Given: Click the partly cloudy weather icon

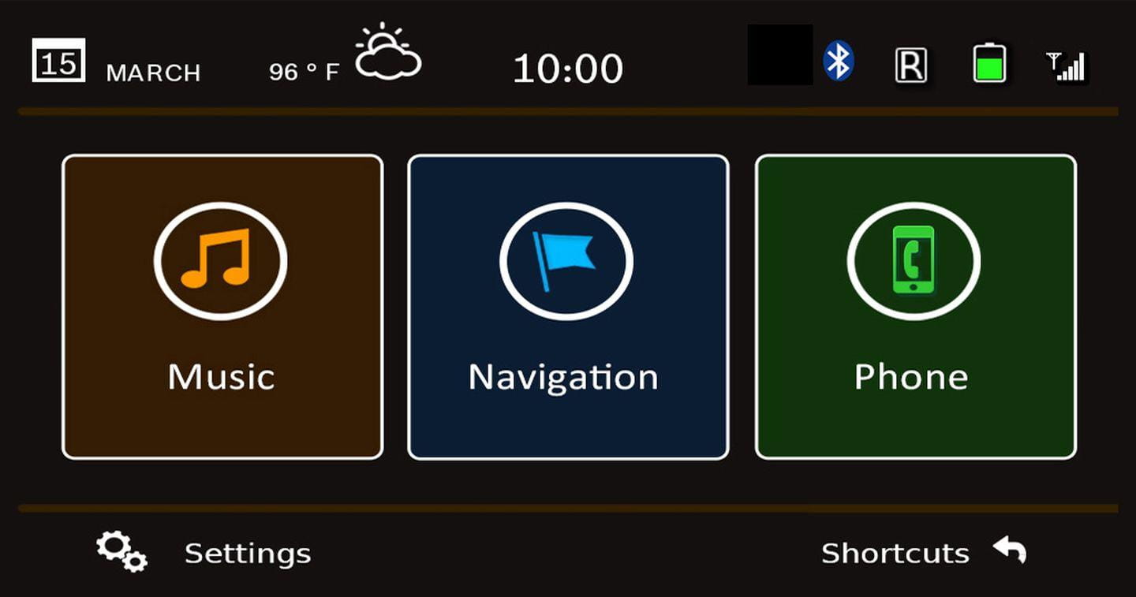Looking at the screenshot, I should [x=387, y=54].
